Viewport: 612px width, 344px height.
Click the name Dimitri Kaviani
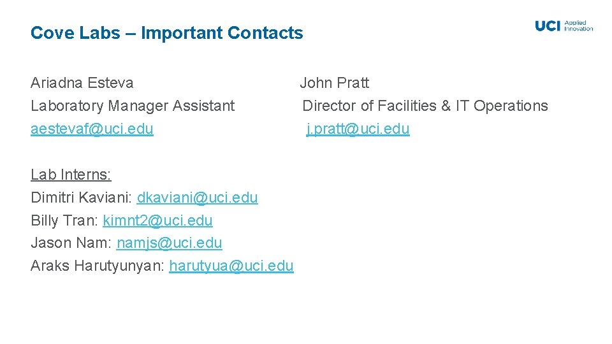(x=81, y=197)
